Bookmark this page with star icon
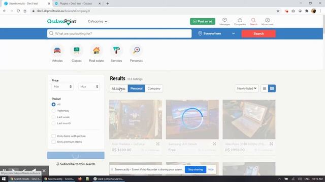Image resolution: width=325 pixels, height=182 pixels. pyautogui.click(x=278, y=11)
